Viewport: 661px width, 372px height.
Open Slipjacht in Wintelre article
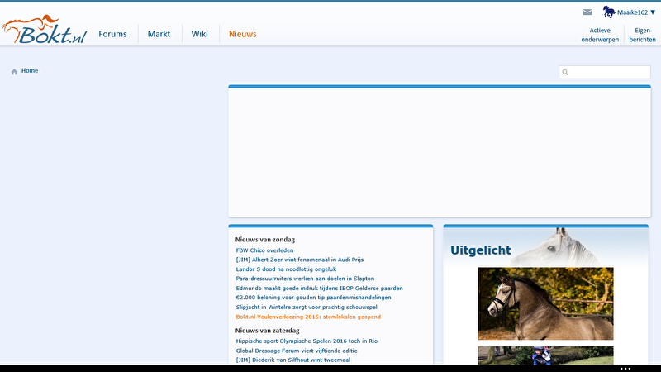(307, 307)
